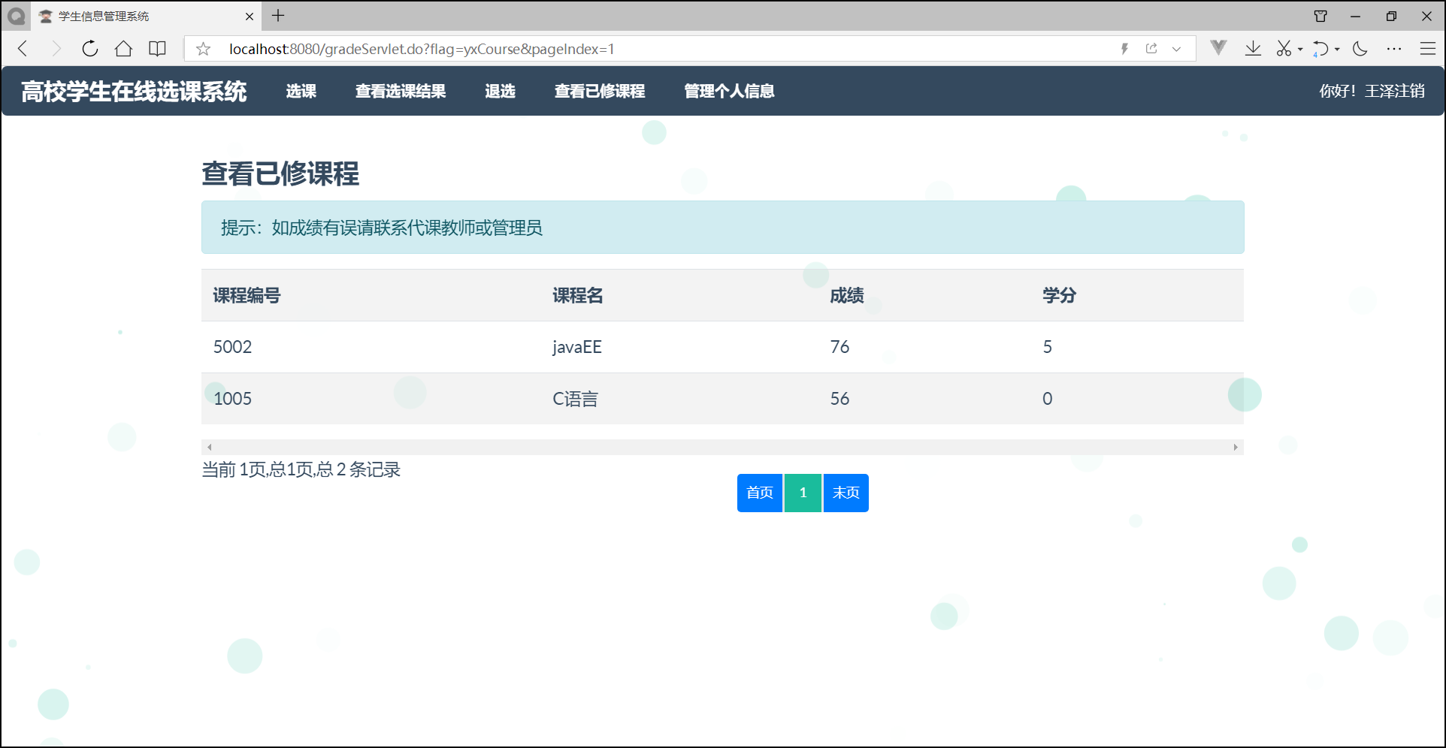The width and height of the screenshot is (1446, 748).
Task: Toggle night mode with the moon icon
Action: pyautogui.click(x=1359, y=48)
